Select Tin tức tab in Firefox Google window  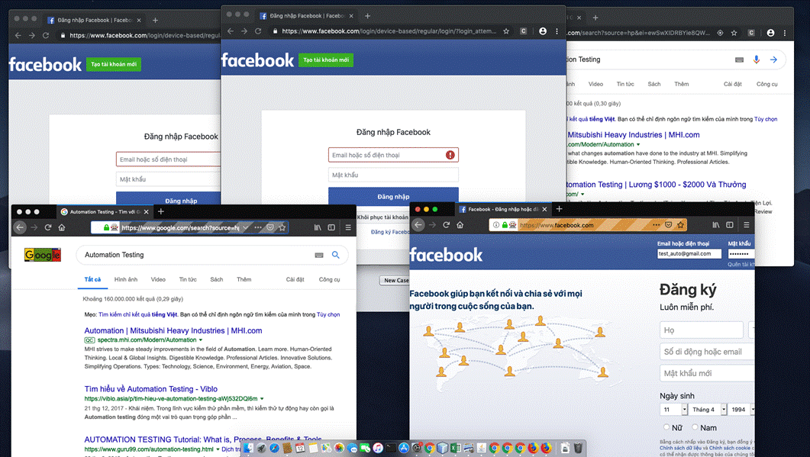click(x=188, y=279)
